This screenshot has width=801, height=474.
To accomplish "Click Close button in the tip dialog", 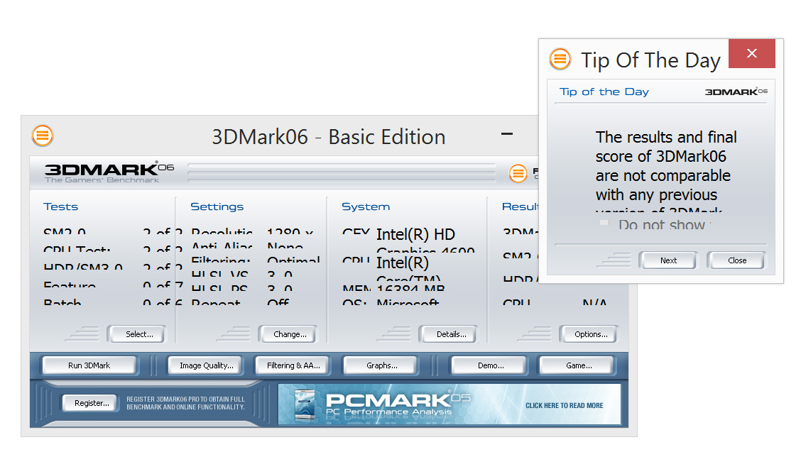I will click(736, 260).
